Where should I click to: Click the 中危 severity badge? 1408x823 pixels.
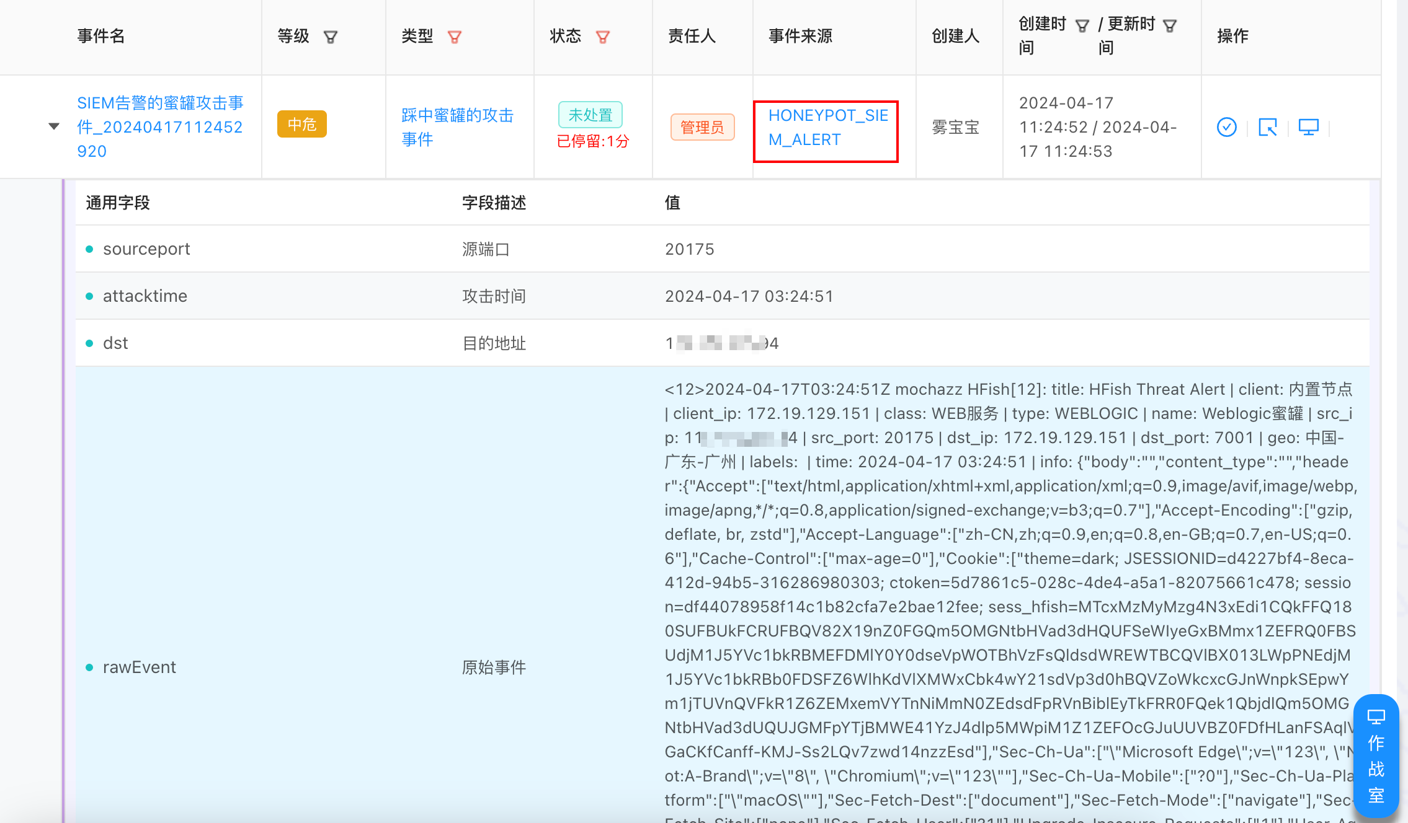pyautogui.click(x=302, y=125)
